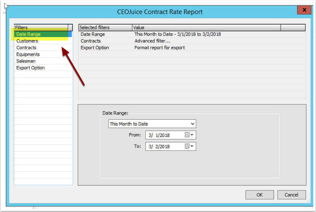Click the Value column header

click(206, 28)
